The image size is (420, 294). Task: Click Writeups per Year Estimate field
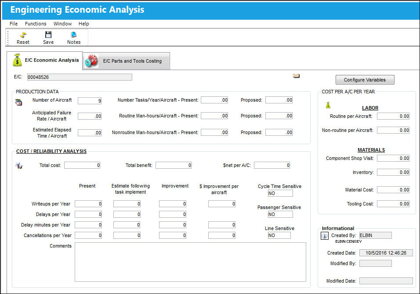pyautogui.click(x=127, y=204)
